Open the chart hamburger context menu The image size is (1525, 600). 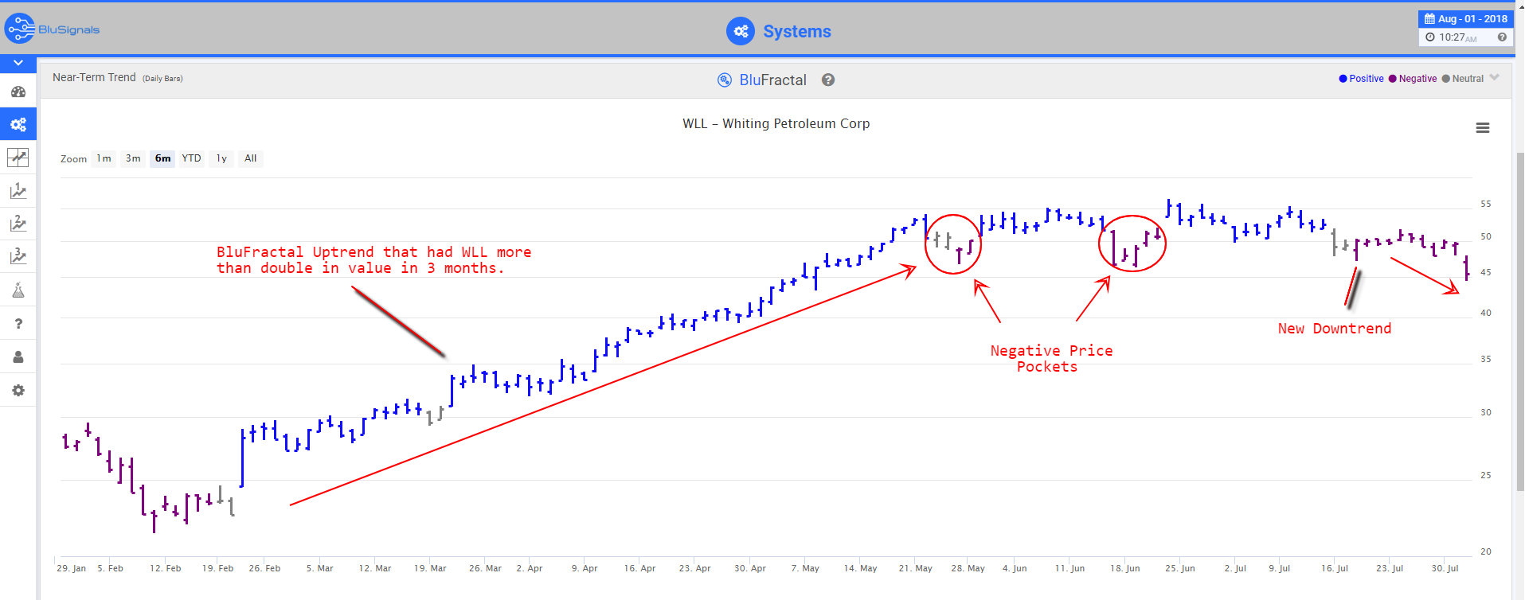pyautogui.click(x=1482, y=128)
